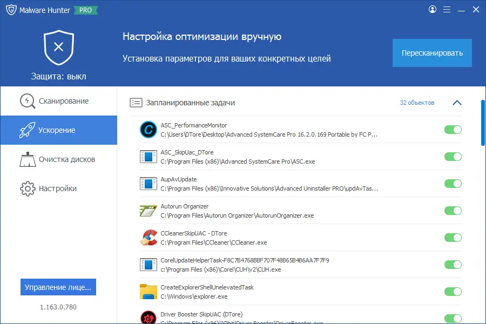Open the Сканирование section
Viewport: 486px width, 324px height.
coord(58,101)
